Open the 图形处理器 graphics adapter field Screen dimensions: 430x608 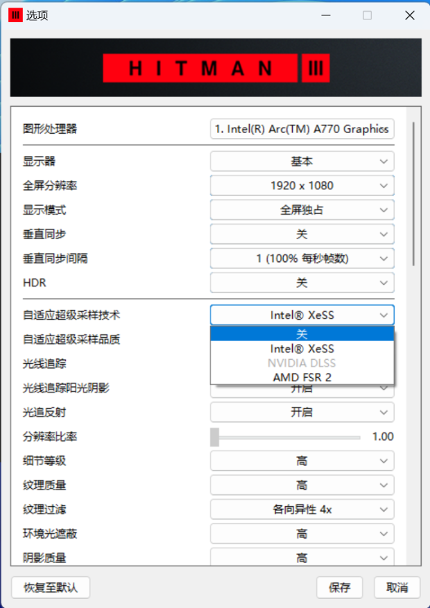[302, 129]
